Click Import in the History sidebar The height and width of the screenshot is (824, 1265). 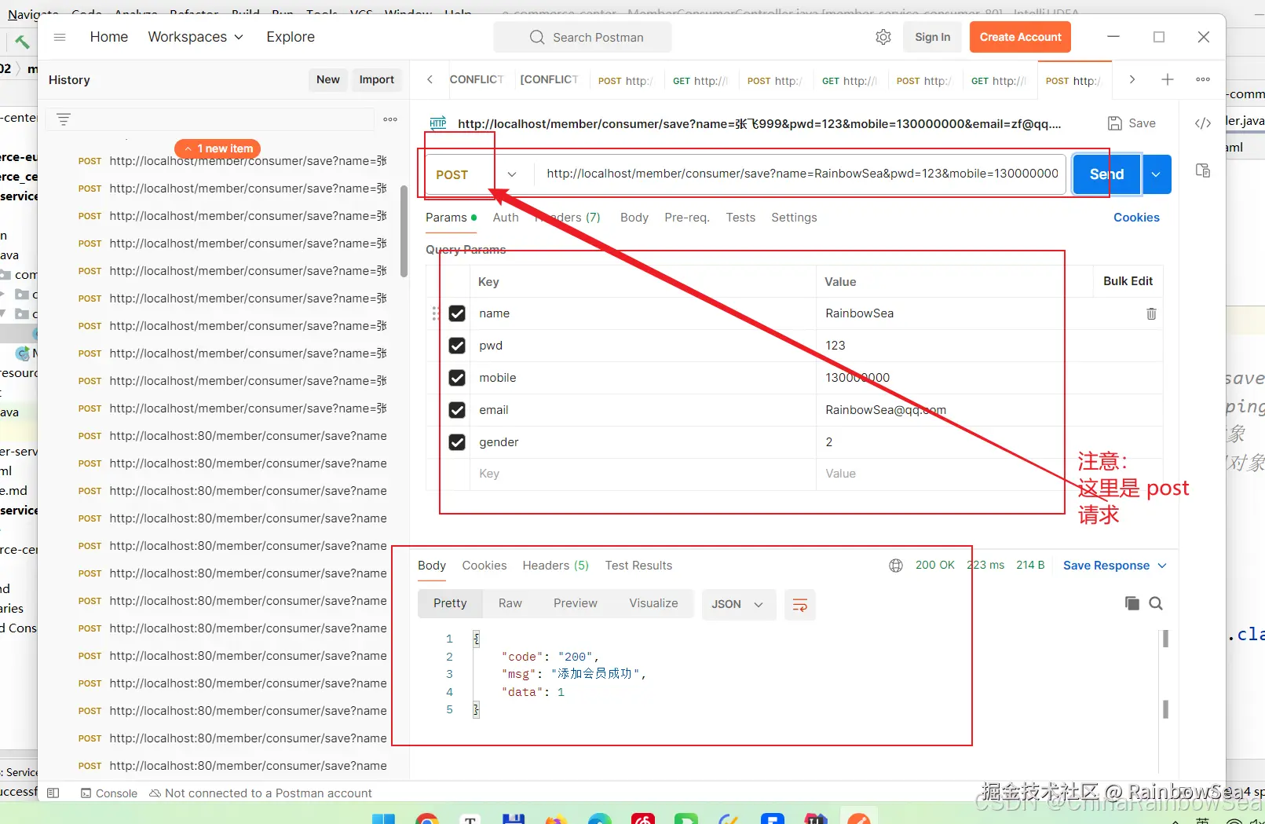377,79
